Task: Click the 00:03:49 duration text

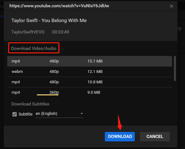Action: point(61,32)
